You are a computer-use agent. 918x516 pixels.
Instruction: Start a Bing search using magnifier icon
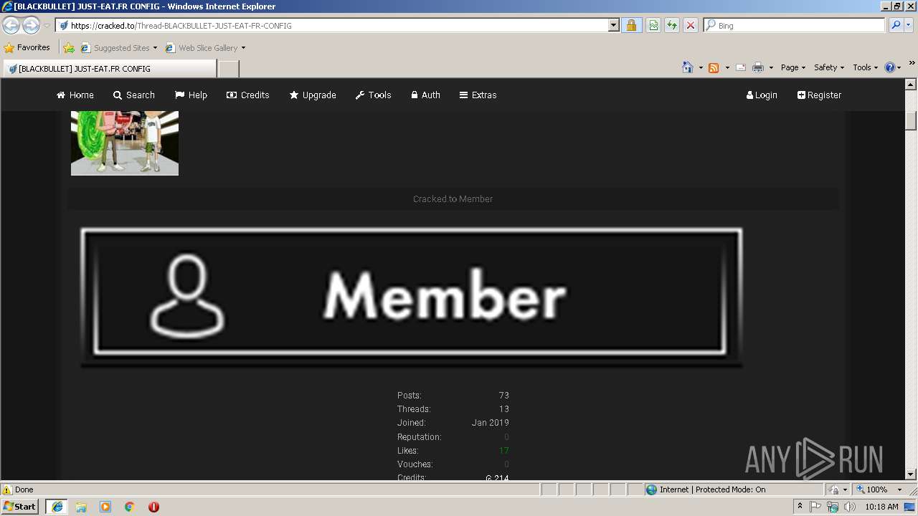(895, 25)
